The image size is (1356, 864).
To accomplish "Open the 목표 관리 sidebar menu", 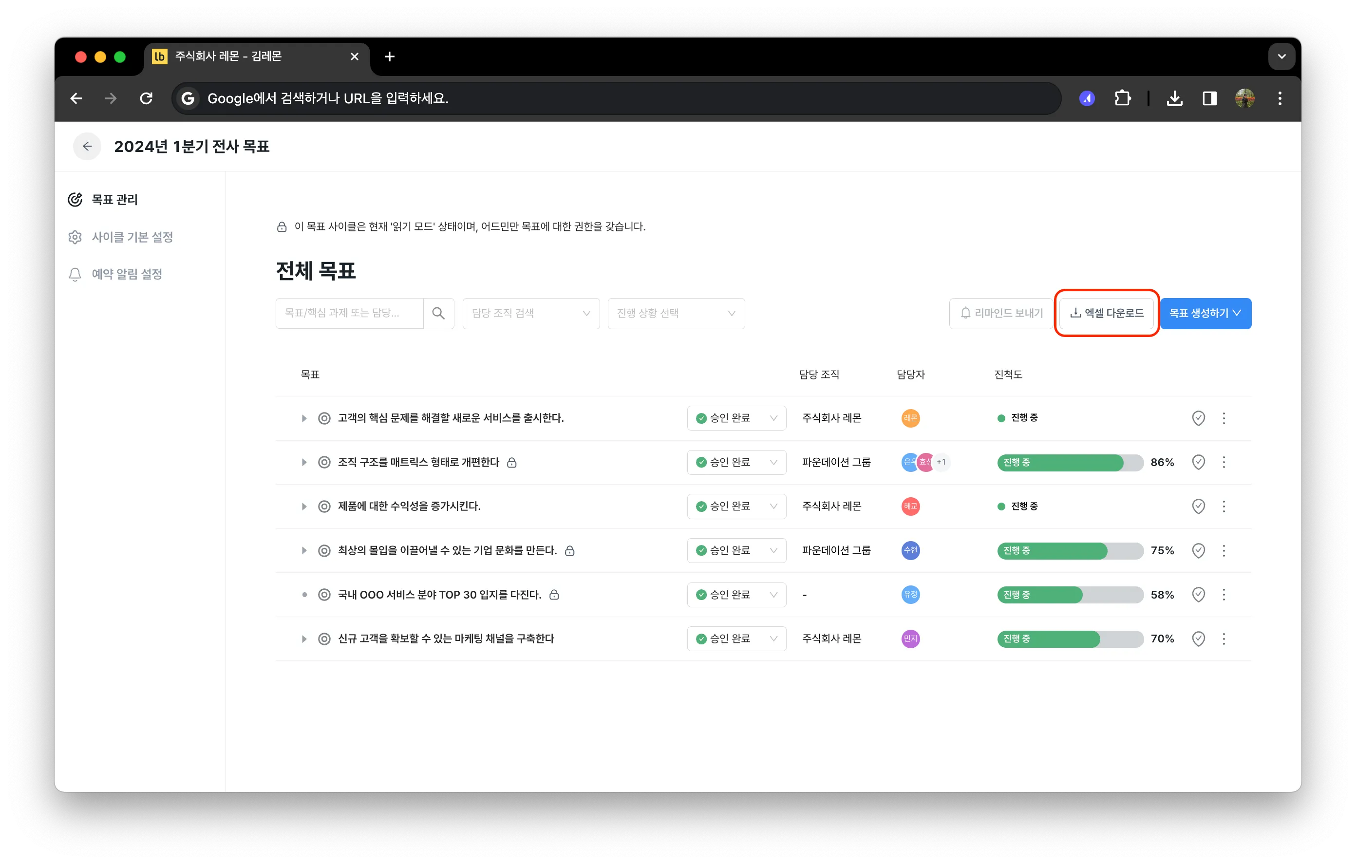I will (103, 199).
